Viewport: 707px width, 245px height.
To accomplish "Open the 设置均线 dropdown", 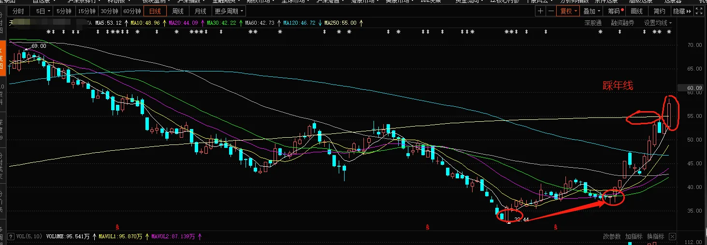I will (658, 23).
